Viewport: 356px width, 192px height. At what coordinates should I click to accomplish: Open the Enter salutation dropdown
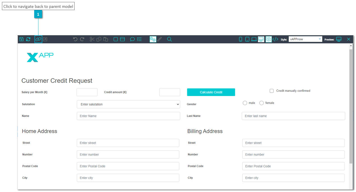[x=128, y=104]
